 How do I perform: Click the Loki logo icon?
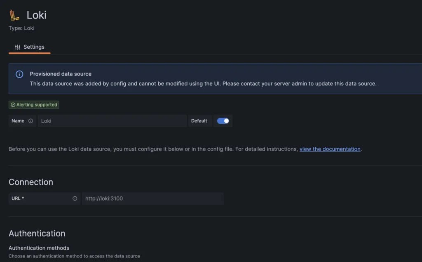(x=14, y=15)
